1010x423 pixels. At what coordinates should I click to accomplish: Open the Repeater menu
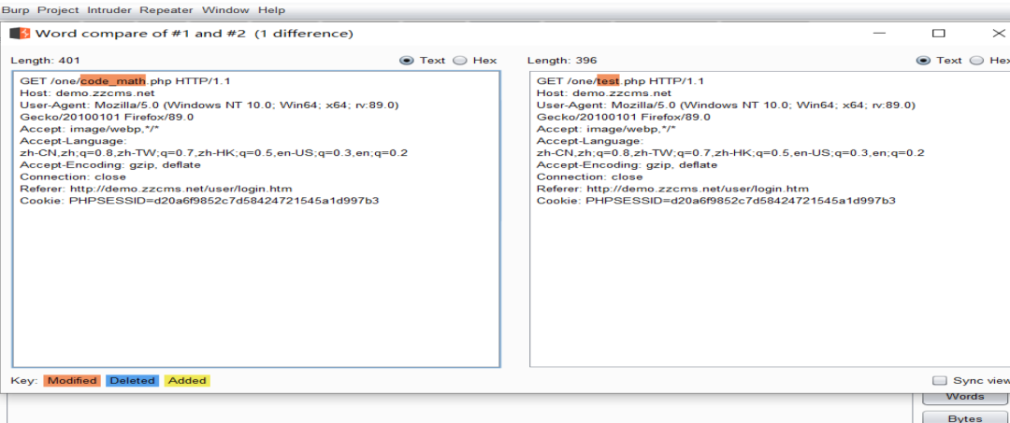coord(166,10)
